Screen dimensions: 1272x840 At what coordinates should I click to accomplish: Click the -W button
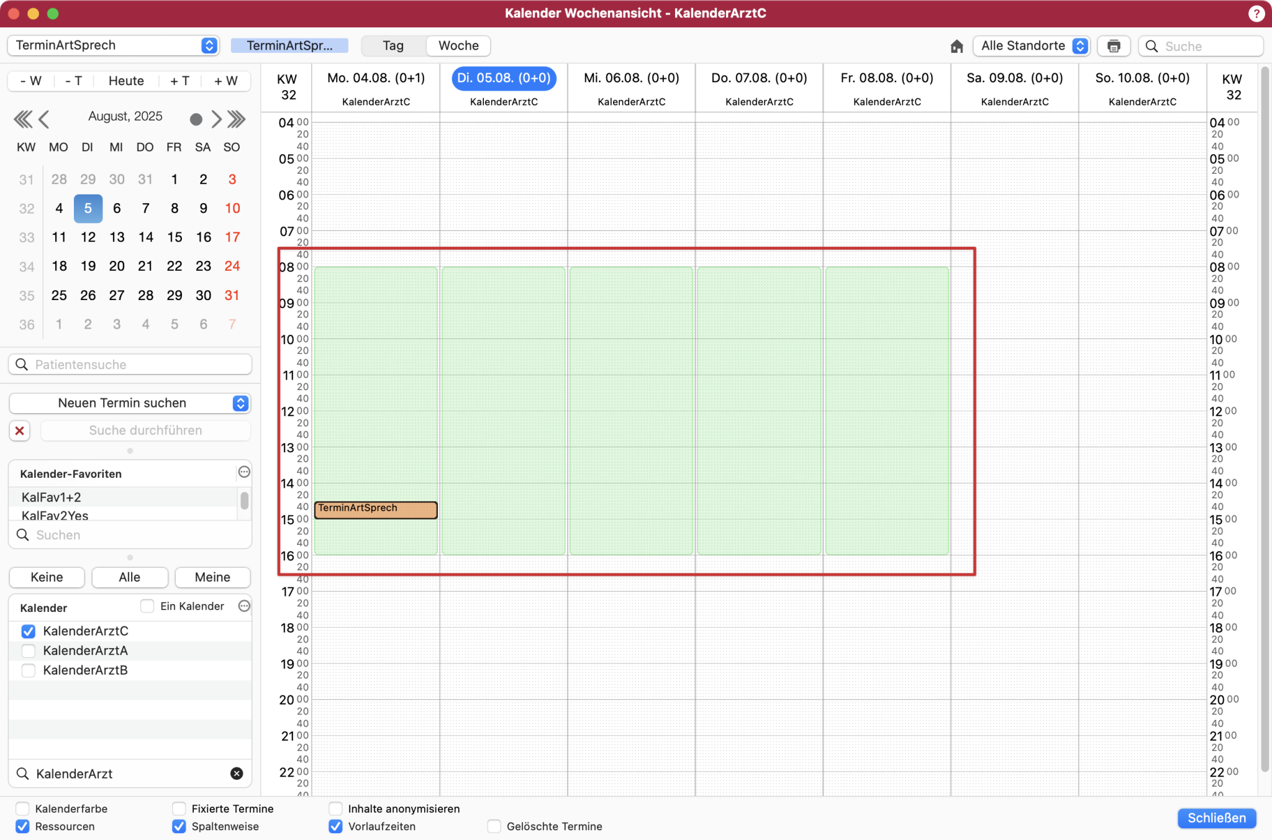31,81
